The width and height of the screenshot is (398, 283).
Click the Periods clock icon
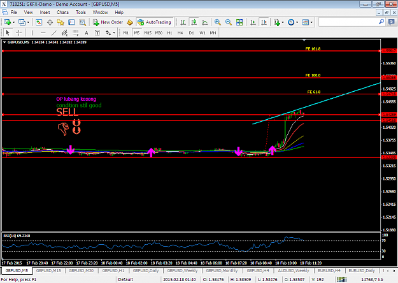click(x=291, y=22)
